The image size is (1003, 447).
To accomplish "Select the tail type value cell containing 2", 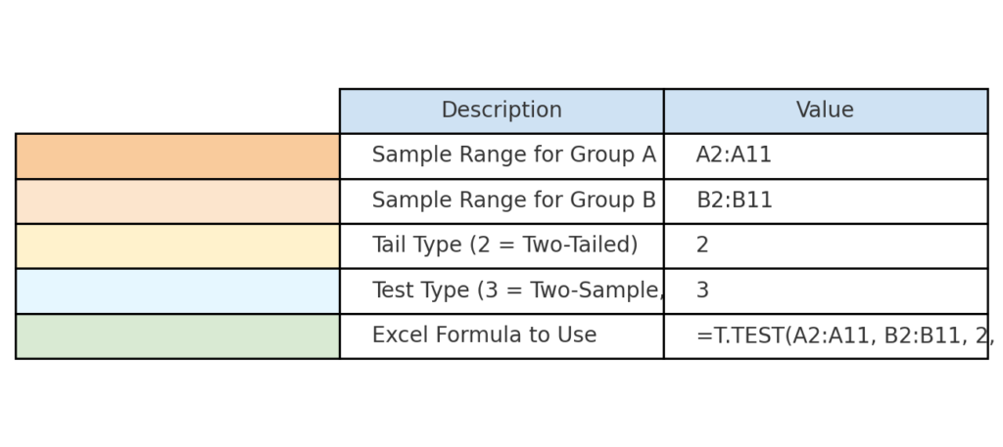I will pyautogui.click(x=826, y=246).
